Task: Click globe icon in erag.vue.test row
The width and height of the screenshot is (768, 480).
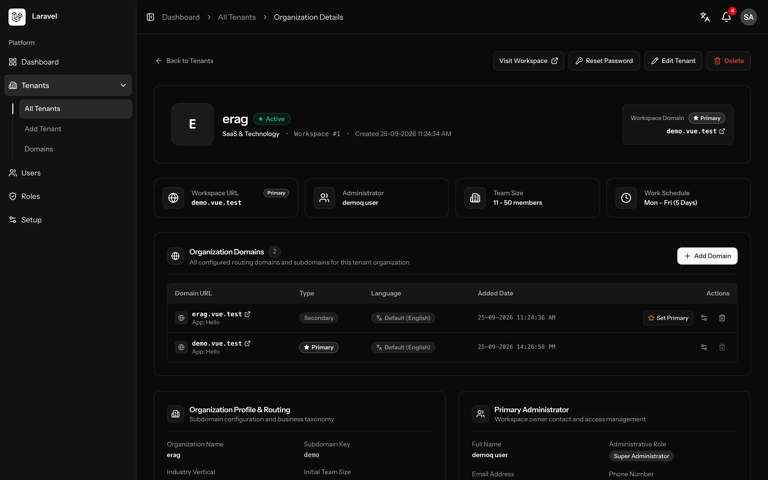Action: click(x=181, y=318)
